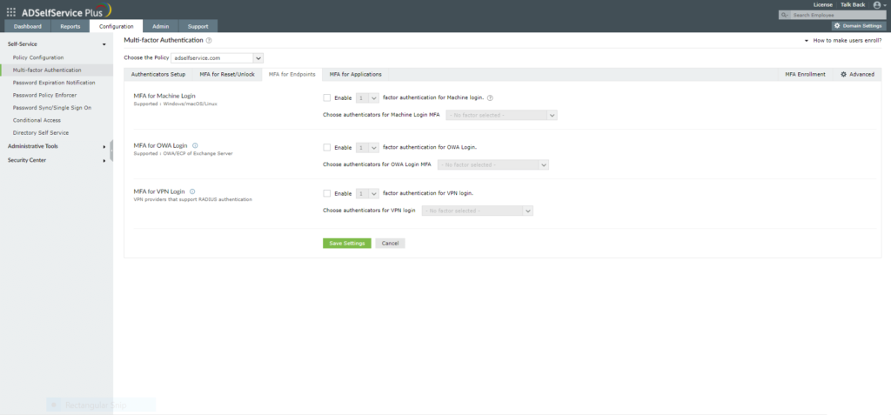891x415 pixels.
Task: Click the help icon next to Multi-factor Authentication title
Action: pyautogui.click(x=209, y=40)
